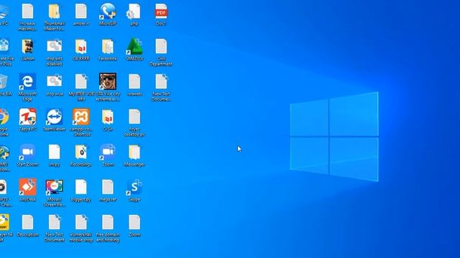The width and height of the screenshot is (460, 258).
Task: Open the Messenger folder
Action: (134, 155)
